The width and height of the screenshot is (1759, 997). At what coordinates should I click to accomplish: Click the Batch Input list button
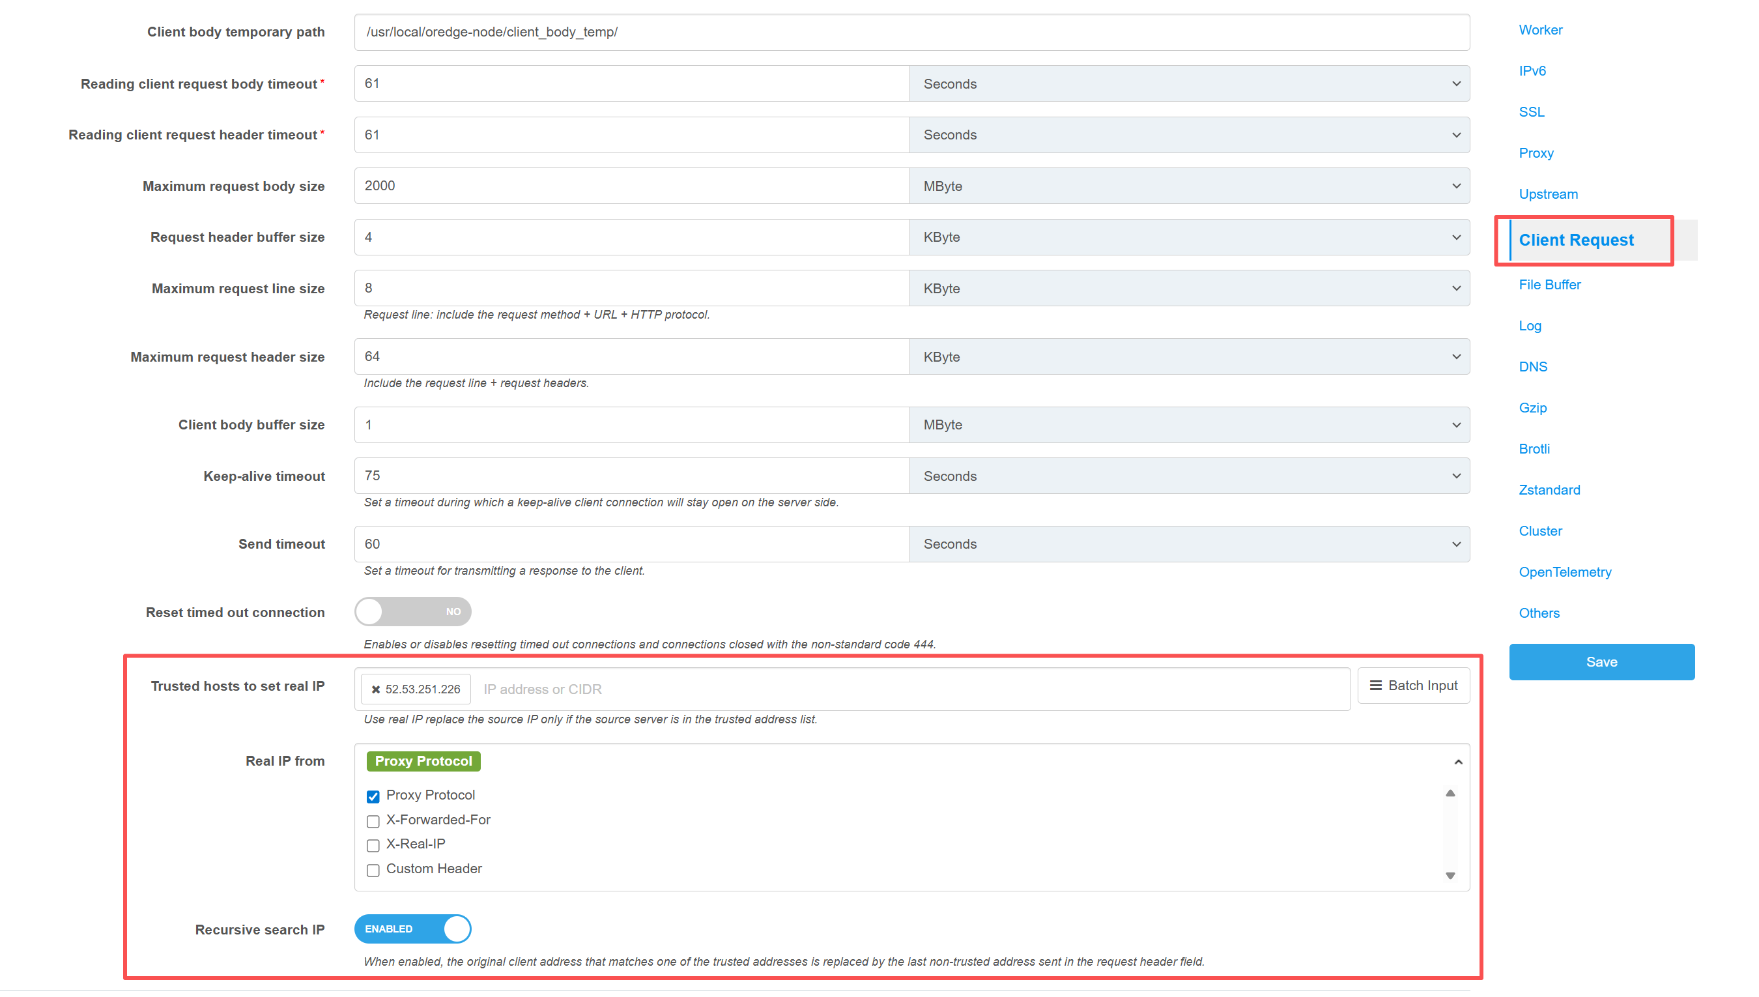click(1413, 686)
